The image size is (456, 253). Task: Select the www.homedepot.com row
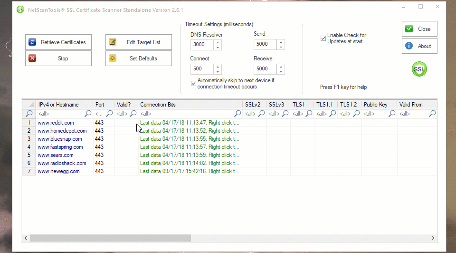[x=229, y=131]
